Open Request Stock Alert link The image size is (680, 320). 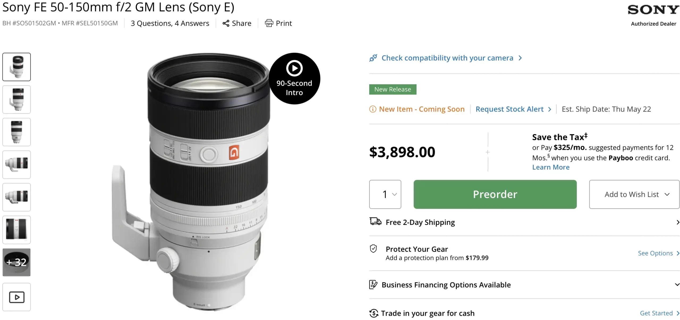[509, 109]
